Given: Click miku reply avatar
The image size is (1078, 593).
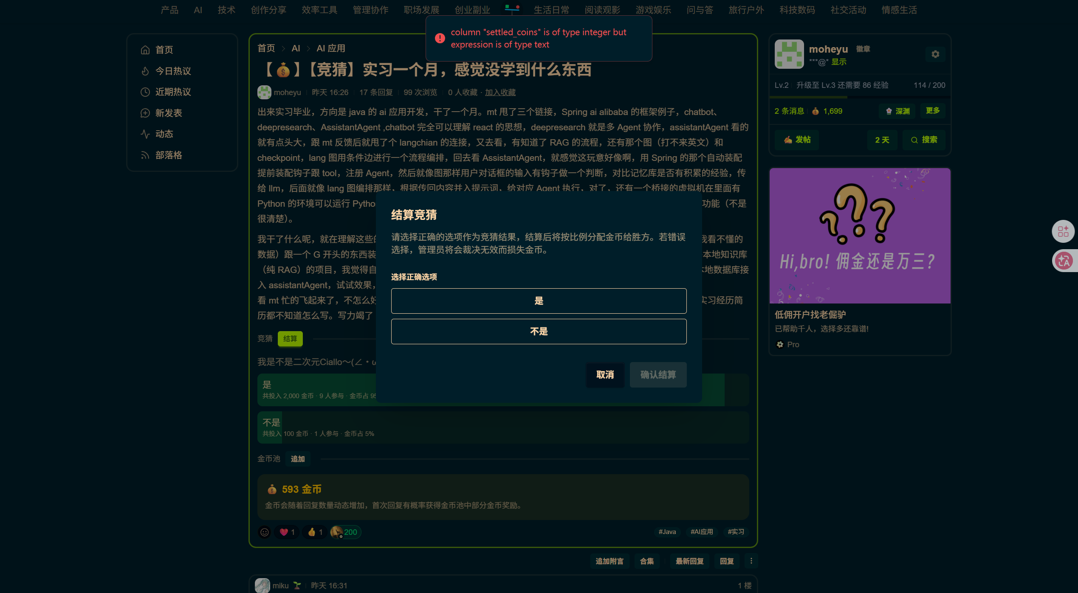Looking at the screenshot, I should (x=262, y=585).
